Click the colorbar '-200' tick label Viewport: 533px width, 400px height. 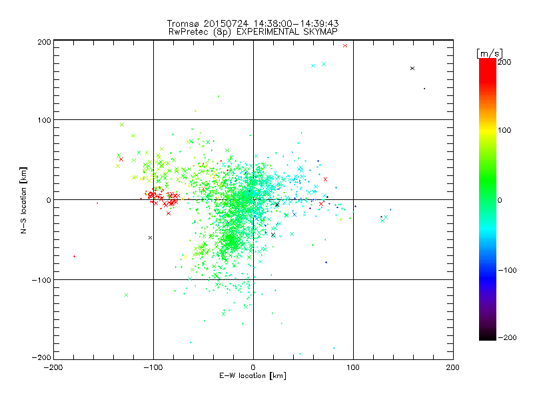pyautogui.click(x=507, y=337)
